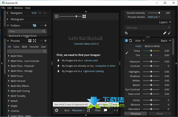Switch presets to grid view icon

tap(30, 41)
